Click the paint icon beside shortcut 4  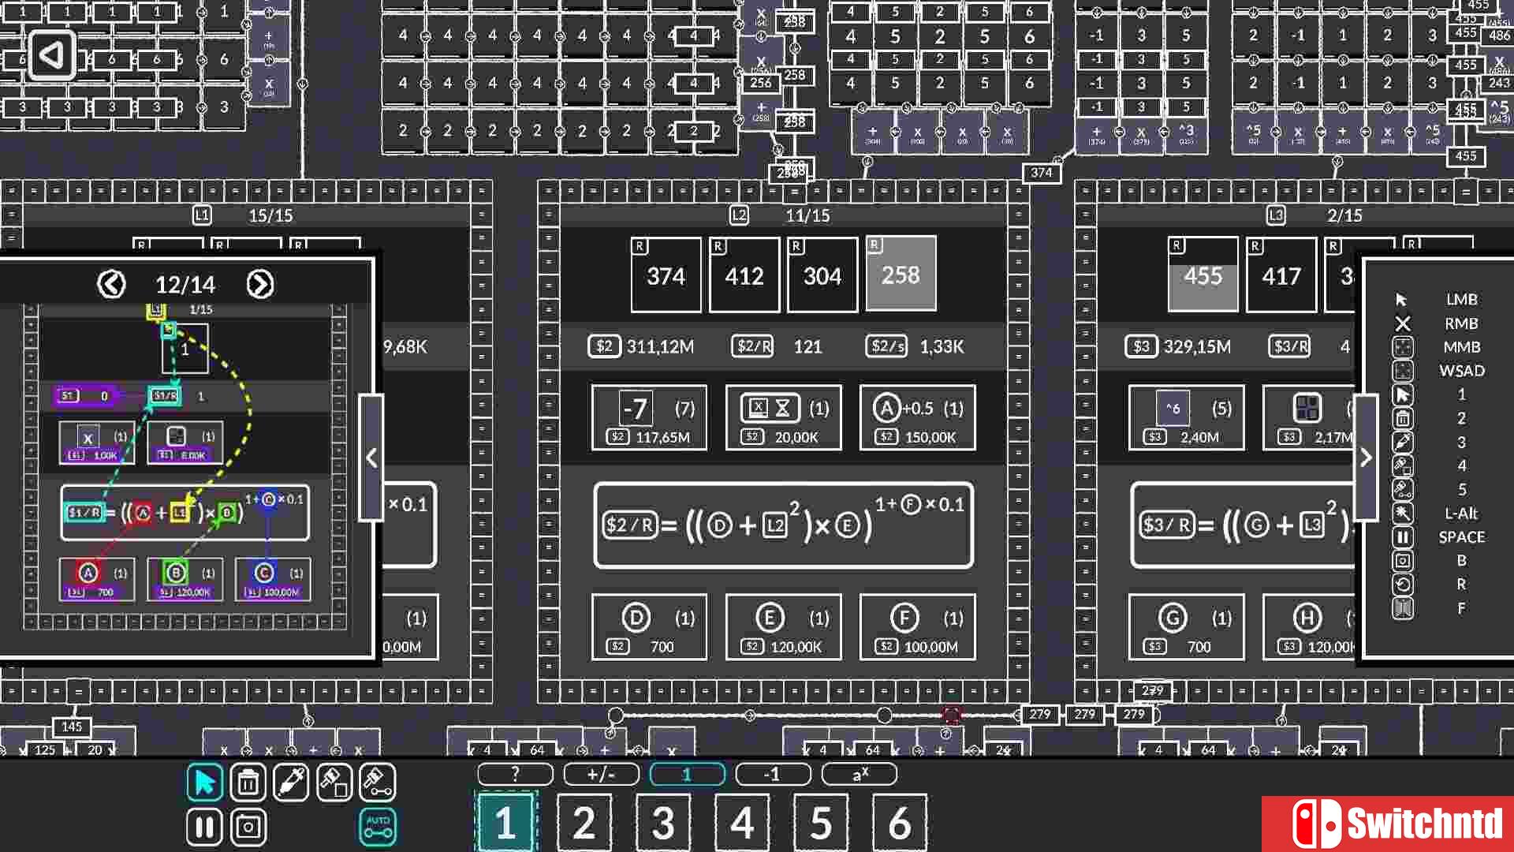[1402, 465]
